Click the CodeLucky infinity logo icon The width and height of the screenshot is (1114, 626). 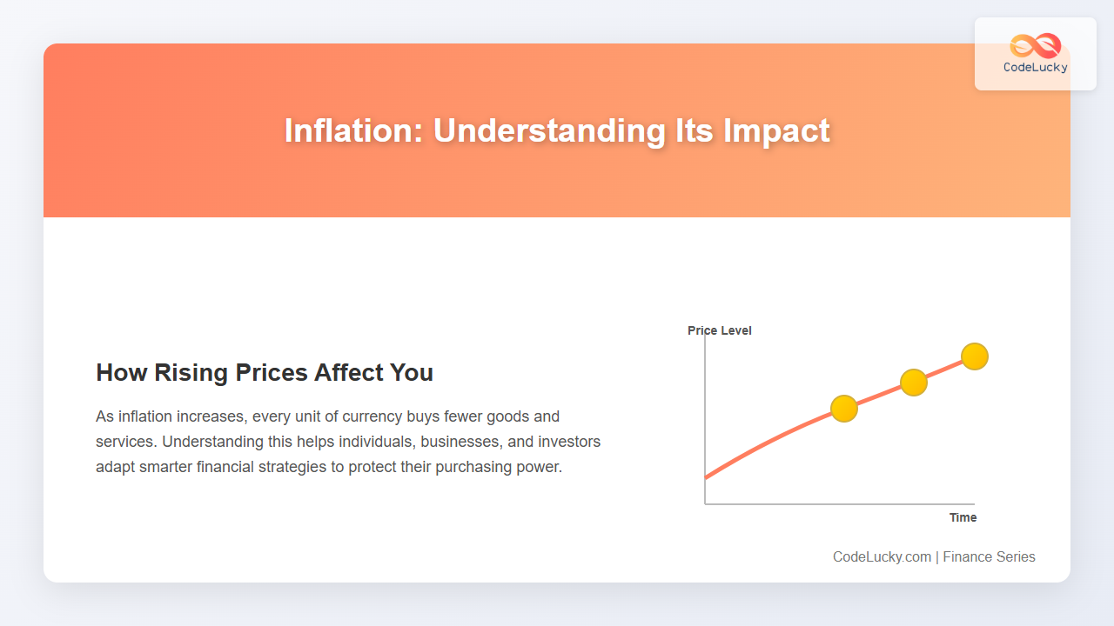point(1036,45)
